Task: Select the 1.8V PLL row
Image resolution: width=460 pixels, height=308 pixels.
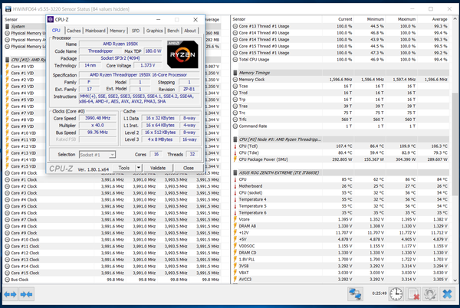Action: click(341, 260)
